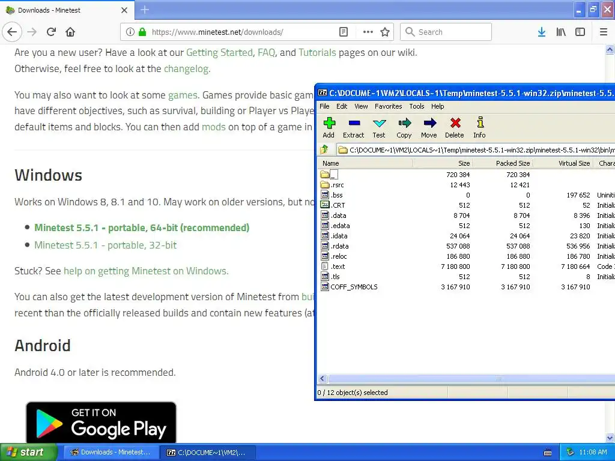615x461 pixels.
Task: Select the .text file row
Action: 466,266
